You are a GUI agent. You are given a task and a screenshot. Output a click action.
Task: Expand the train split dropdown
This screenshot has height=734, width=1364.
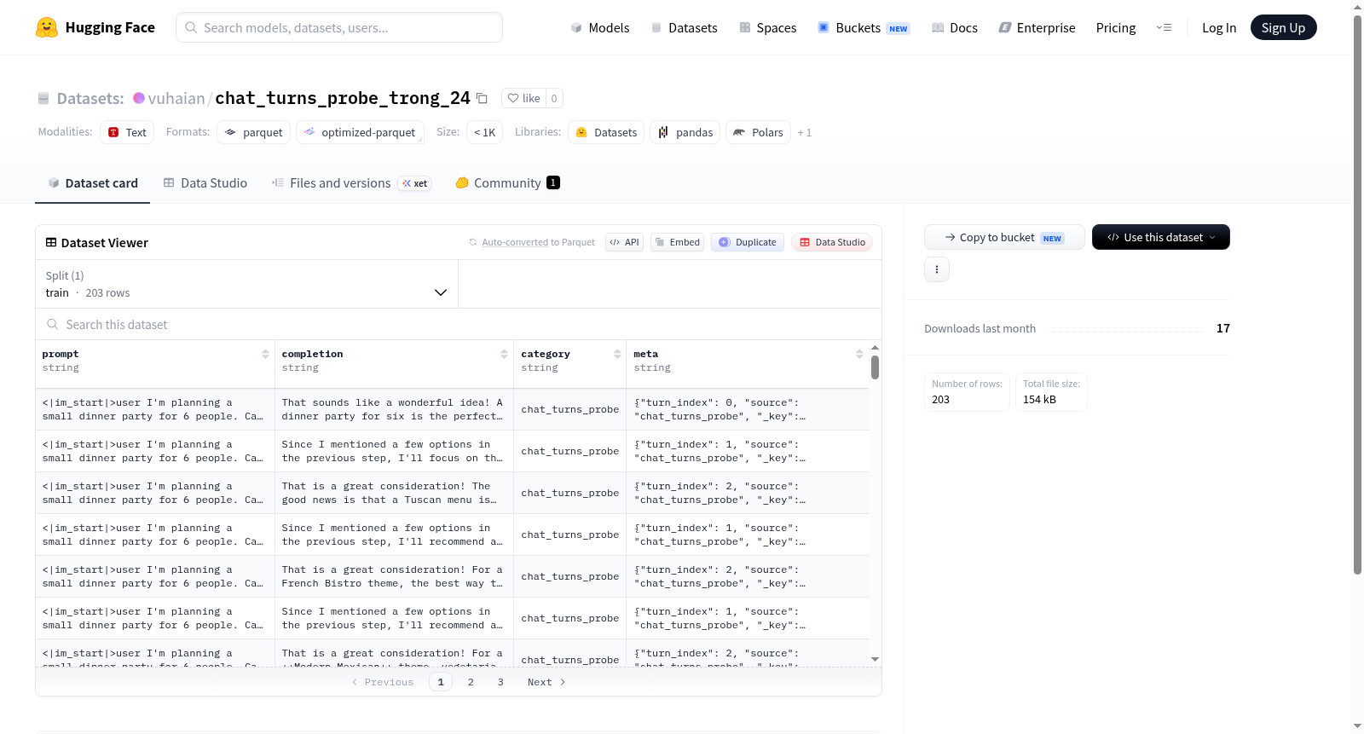click(246, 284)
